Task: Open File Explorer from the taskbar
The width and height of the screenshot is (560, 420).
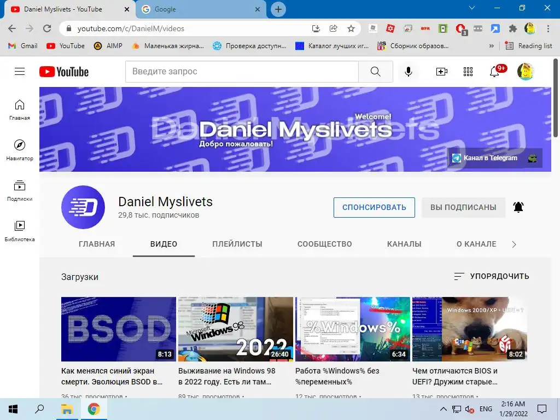Action: 67,409
